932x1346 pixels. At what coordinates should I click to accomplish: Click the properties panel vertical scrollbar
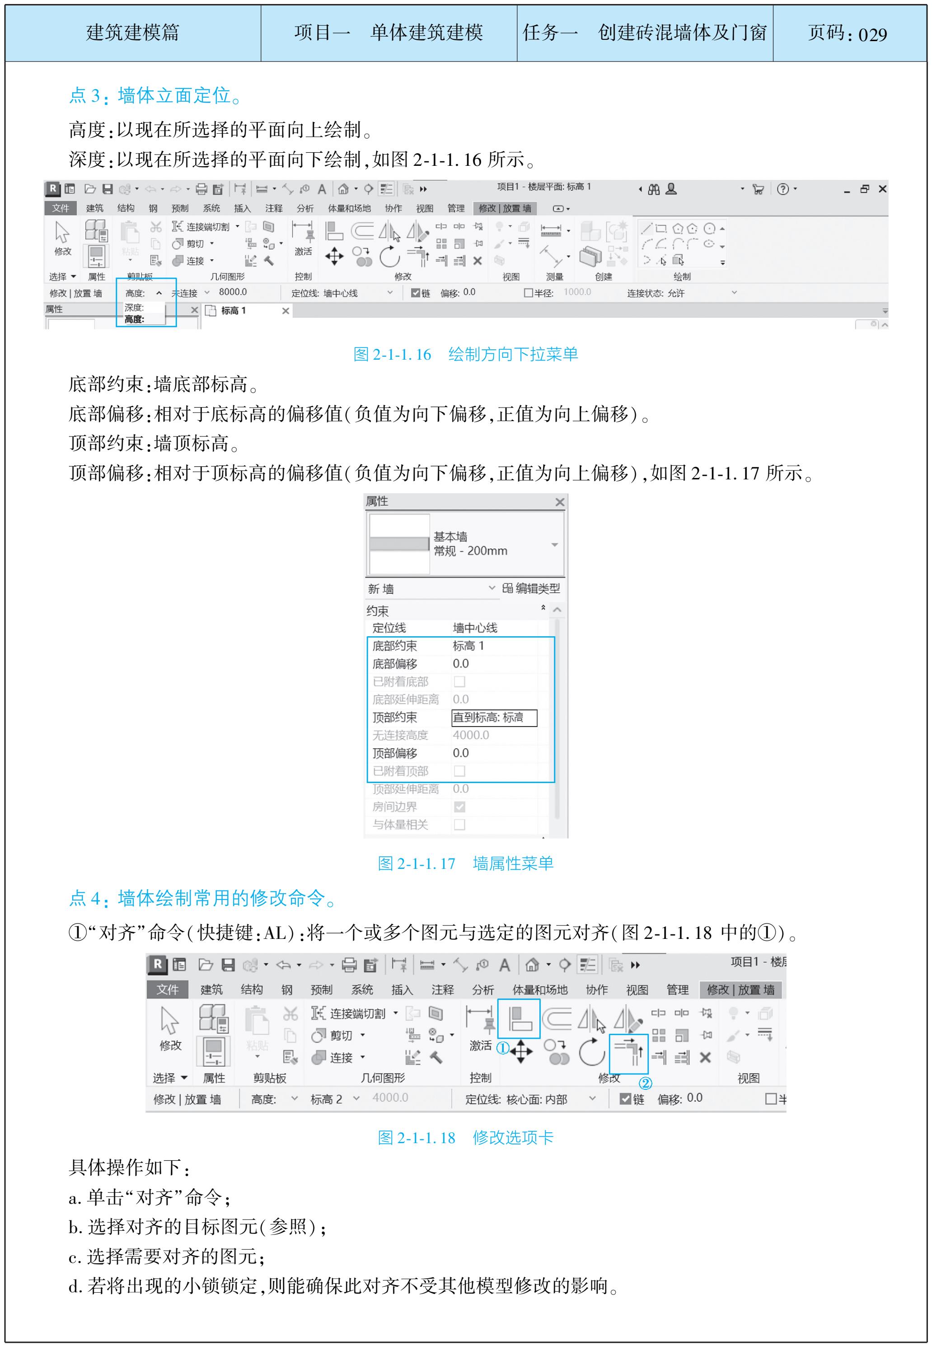557,718
